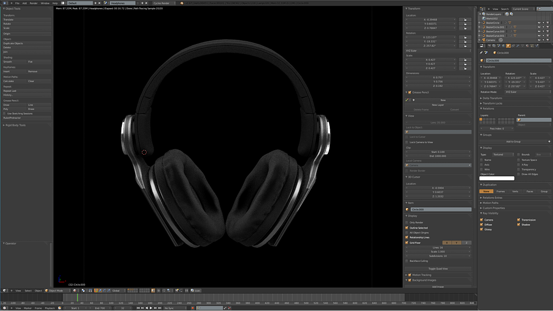The width and height of the screenshot is (553, 311).
Task: Click the red auto-keyframe record button
Action: tap(193, 308)
